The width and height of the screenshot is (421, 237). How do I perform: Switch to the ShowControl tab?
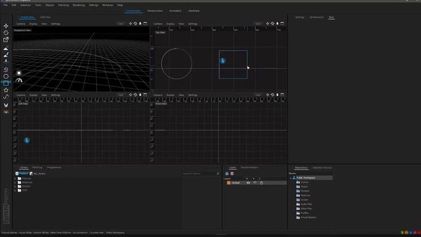tap(155, 11)
